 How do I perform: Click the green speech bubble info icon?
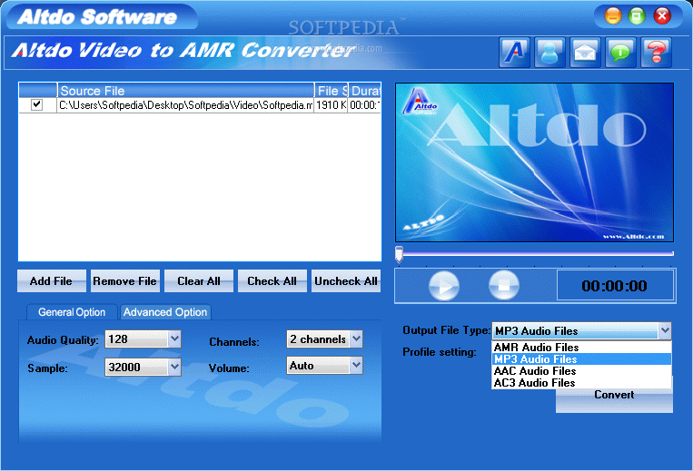point(620,53)
